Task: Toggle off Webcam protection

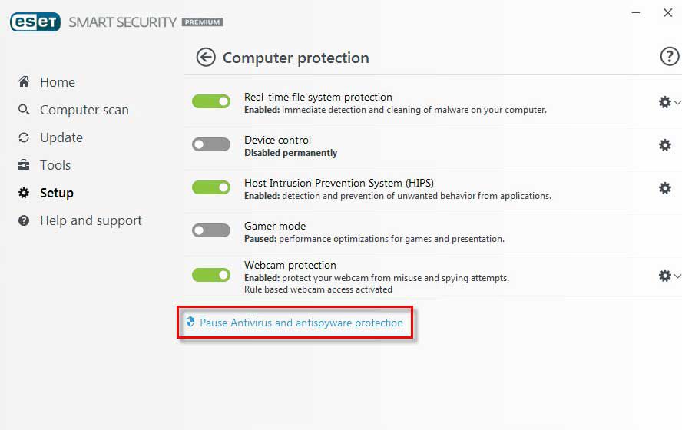Action: coord(211,275)
